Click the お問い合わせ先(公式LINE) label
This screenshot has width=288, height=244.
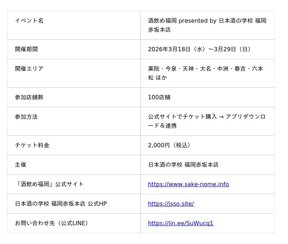52,223
